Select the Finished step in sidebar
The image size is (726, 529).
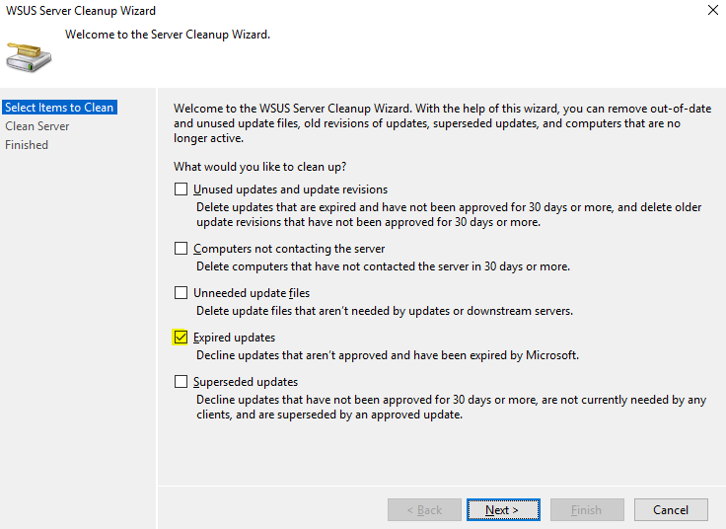point(27,145)
